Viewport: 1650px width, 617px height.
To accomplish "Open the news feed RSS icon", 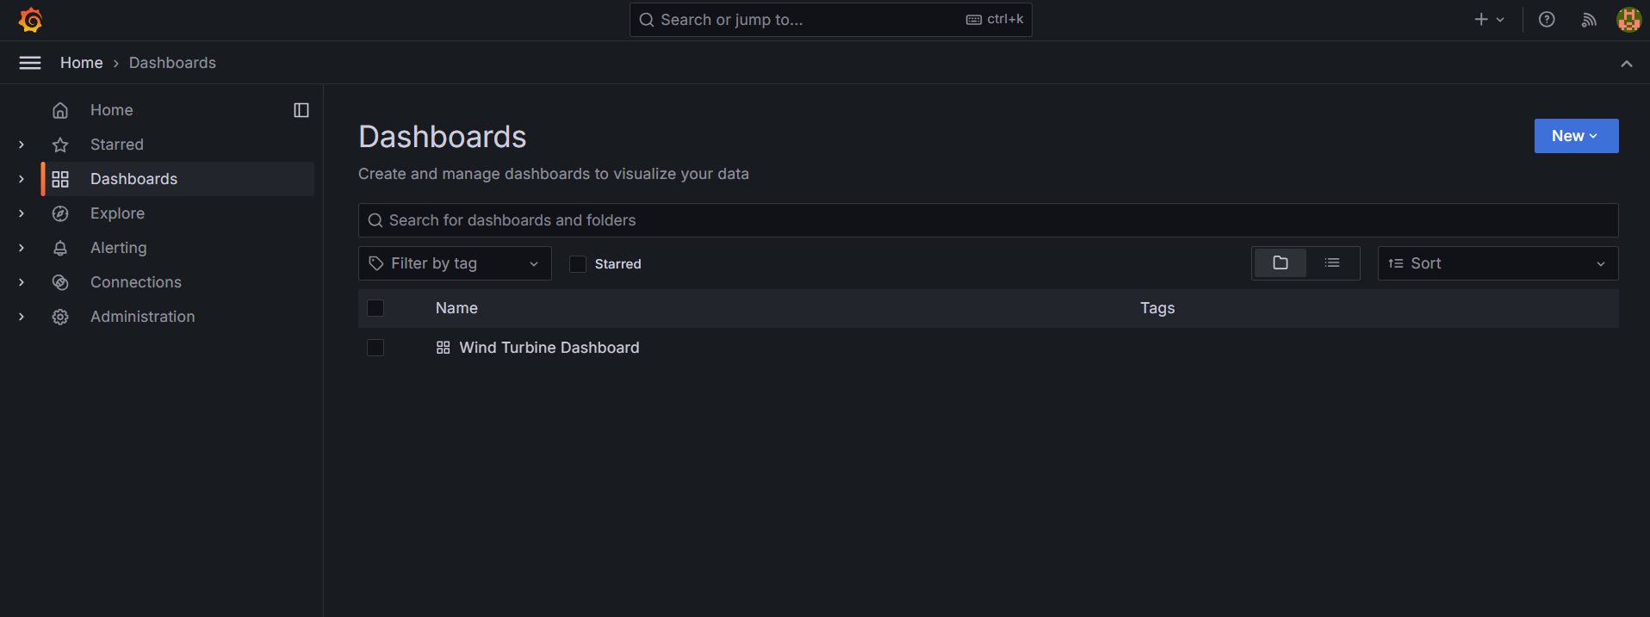I will pyautogui.click(x=1589, y=20).
